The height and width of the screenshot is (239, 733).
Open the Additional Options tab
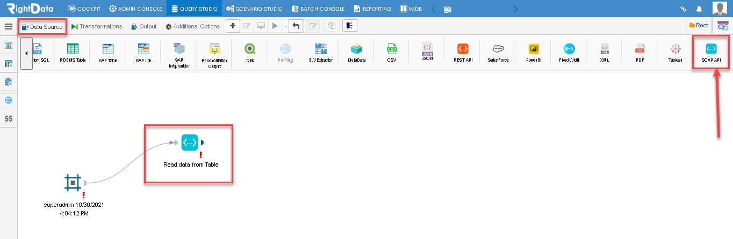click(x=193, y=26)
